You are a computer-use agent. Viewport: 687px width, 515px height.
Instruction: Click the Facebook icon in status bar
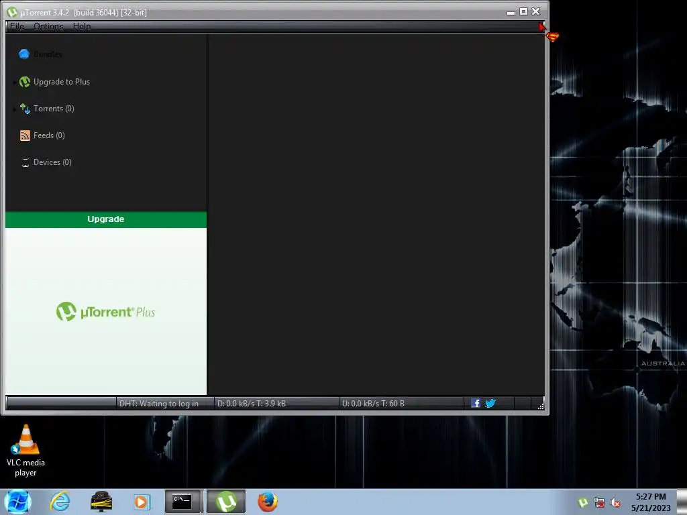pos(476,403)
